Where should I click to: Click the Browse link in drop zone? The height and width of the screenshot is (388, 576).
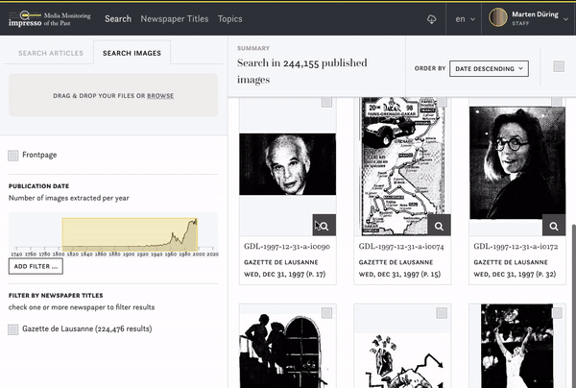[x=160, y=96]
